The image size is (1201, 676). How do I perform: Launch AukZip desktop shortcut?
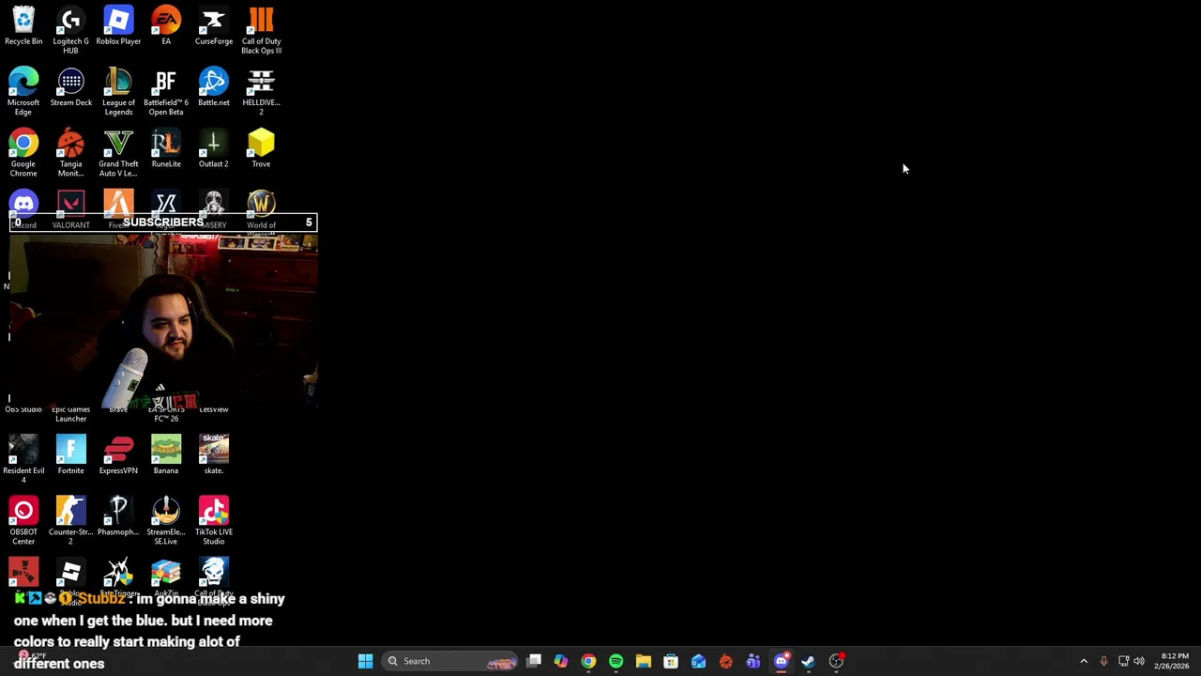[166, 576]
